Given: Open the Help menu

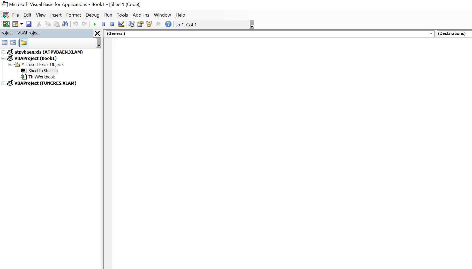Looking at the screenshot, I should click(x=180, y=15).
